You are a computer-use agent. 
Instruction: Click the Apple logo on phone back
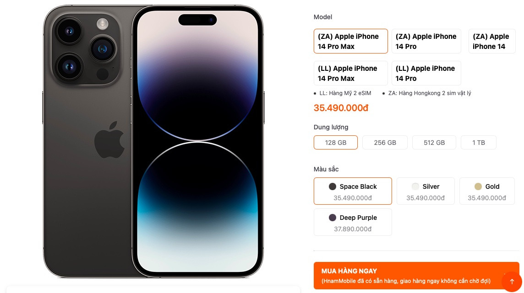(x=109, y=140)
